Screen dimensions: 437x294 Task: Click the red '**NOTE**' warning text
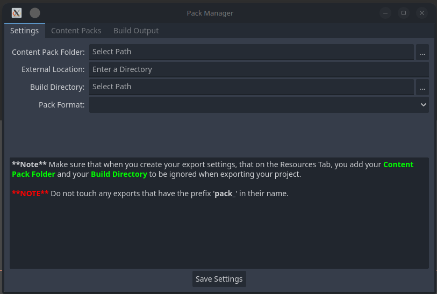[x=30, y=193]
